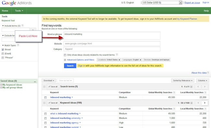Tick checkbox for inbound marketing summit
The image size is (211, 128).
tap(45, 127)
